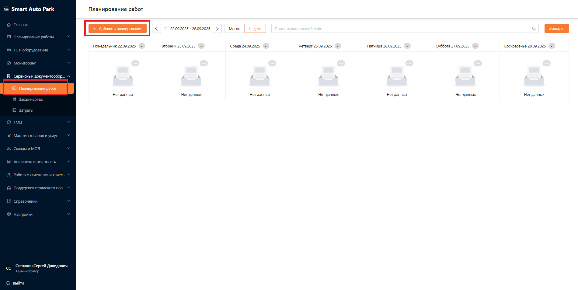The width and height of the screenshot is (578, 290).
Task: Click the Настройки gear icon
Action: pos(9,214)
